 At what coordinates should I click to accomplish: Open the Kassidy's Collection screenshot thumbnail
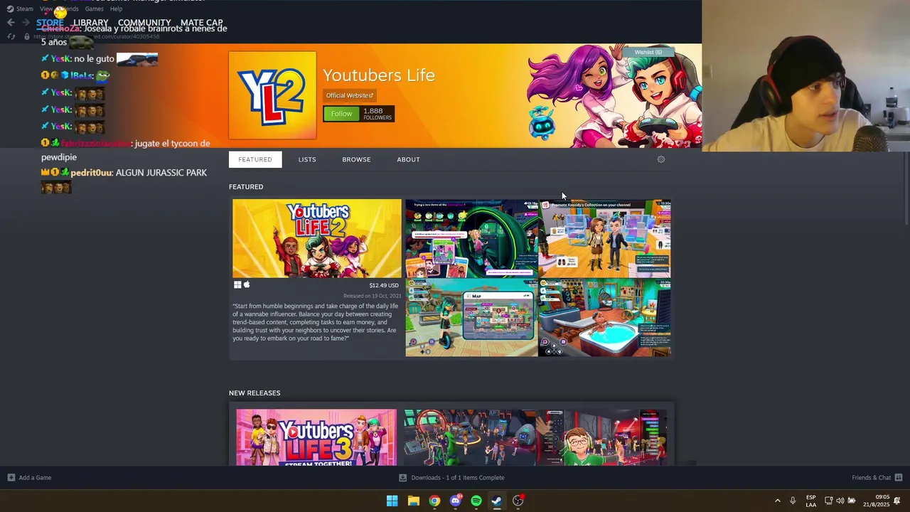coord(604,238)
